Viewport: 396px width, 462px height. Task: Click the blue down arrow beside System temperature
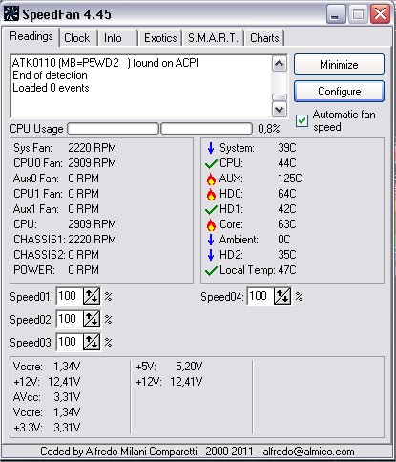tap(211, 148)
